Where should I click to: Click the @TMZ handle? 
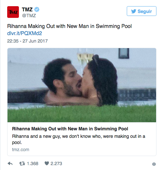tap(29, 16)
